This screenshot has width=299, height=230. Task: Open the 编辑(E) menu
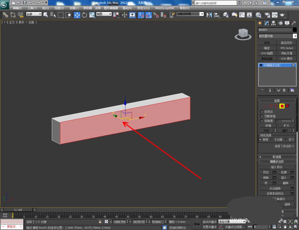point(17,8)
